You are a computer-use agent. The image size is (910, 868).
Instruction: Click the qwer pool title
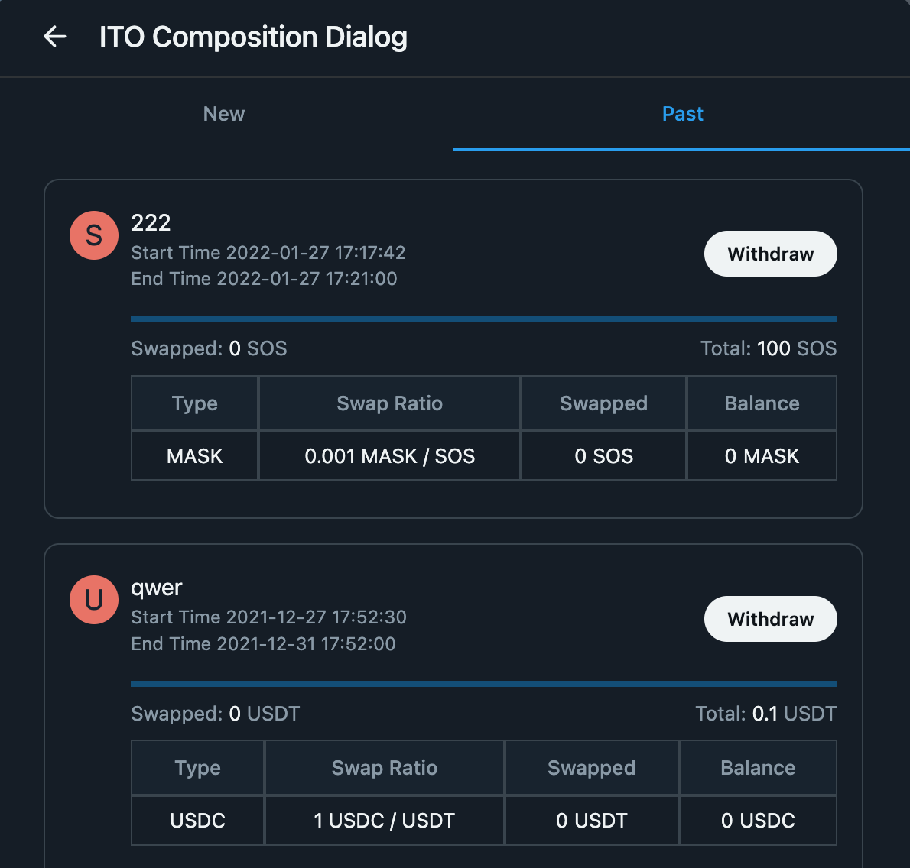(157, 588)
